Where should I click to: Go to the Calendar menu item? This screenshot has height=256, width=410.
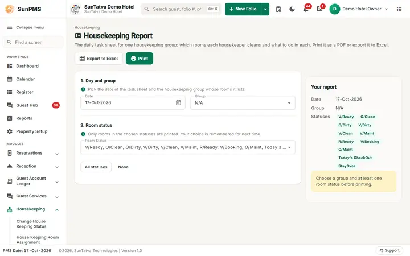[33, 79]
